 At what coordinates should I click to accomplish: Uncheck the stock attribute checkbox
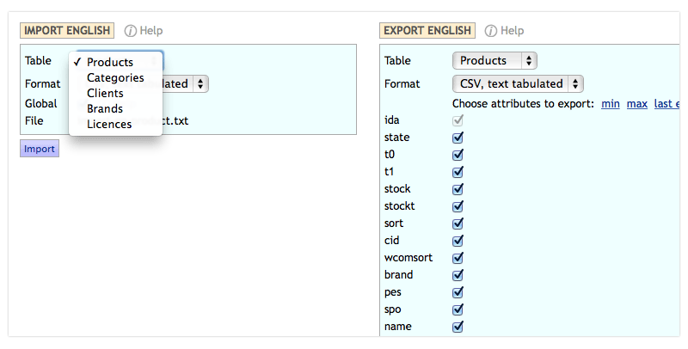[x=458, y=189]
